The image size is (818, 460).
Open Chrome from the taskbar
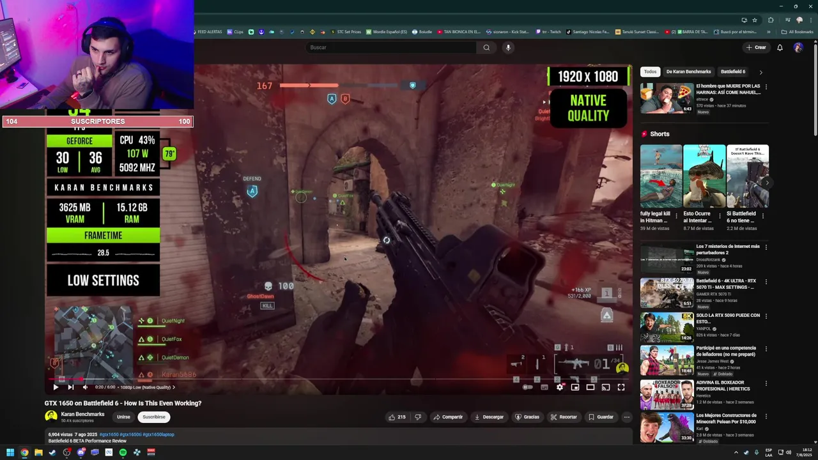[x=24, y=452]
